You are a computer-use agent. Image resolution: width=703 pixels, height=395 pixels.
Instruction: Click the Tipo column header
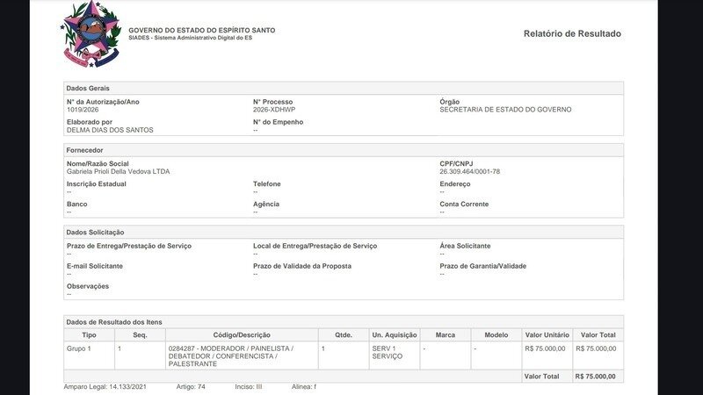(x=89, y=335)
